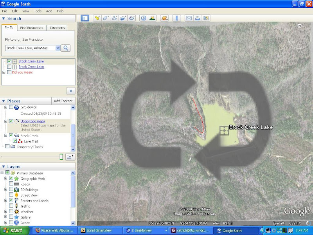
Task: Open the ruler measuring tool
Action: (176, 18)
